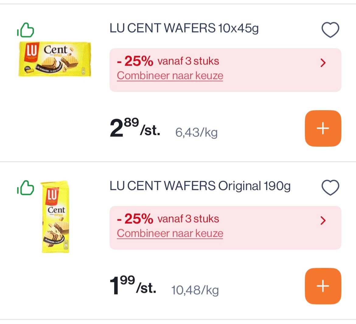Open 'Combineer naar keuze' for the 10x45g pack

tap(170, 75)
